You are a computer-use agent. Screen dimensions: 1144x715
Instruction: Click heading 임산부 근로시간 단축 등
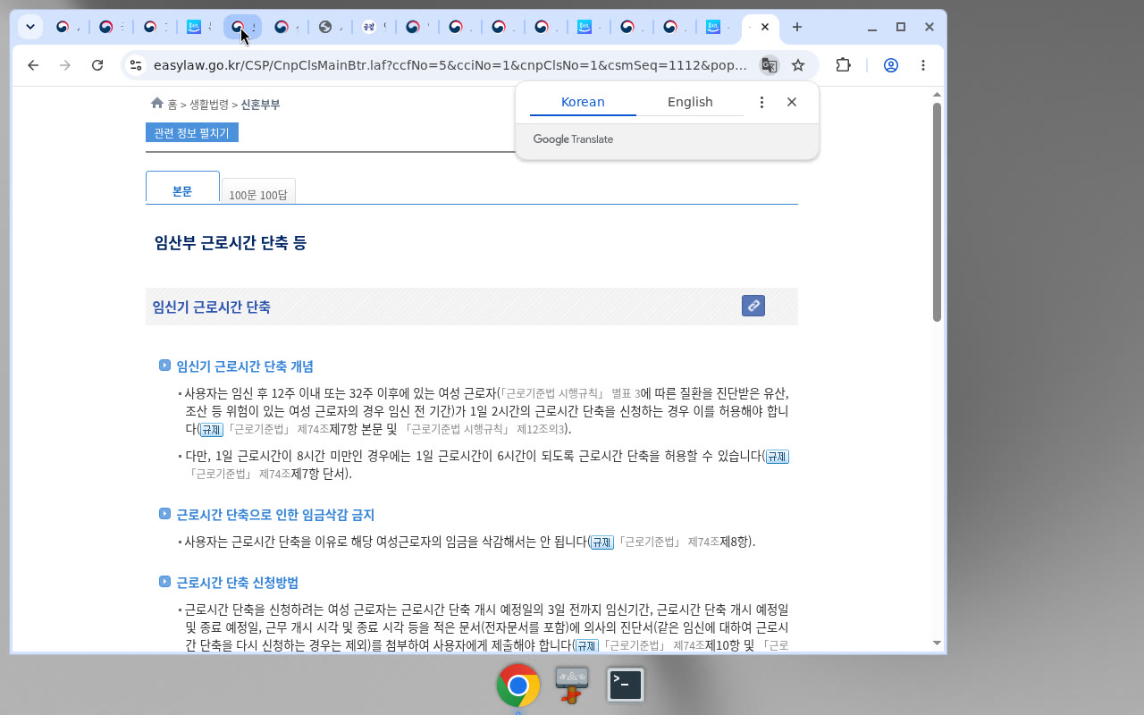click(231, 243)
